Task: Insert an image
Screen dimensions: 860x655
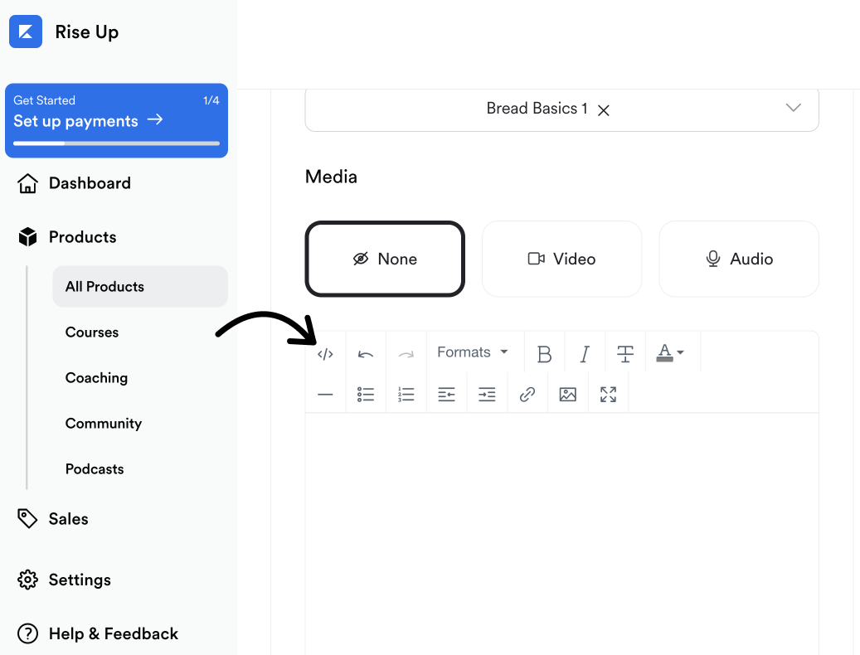Action: [x=567, y=394]
